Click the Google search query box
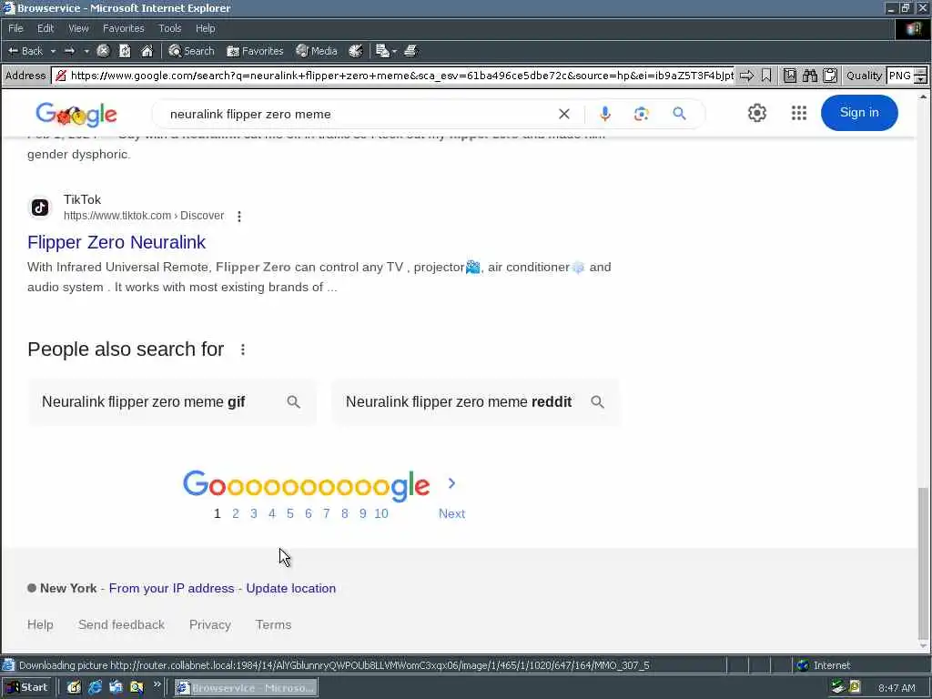Viewport: 932px width, 699px height. point(357,114)
